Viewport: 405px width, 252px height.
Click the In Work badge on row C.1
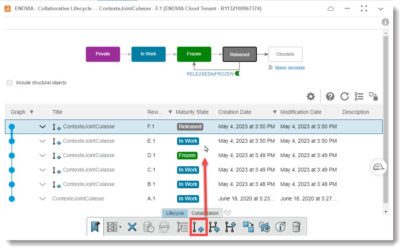click(x=188, y=170)
